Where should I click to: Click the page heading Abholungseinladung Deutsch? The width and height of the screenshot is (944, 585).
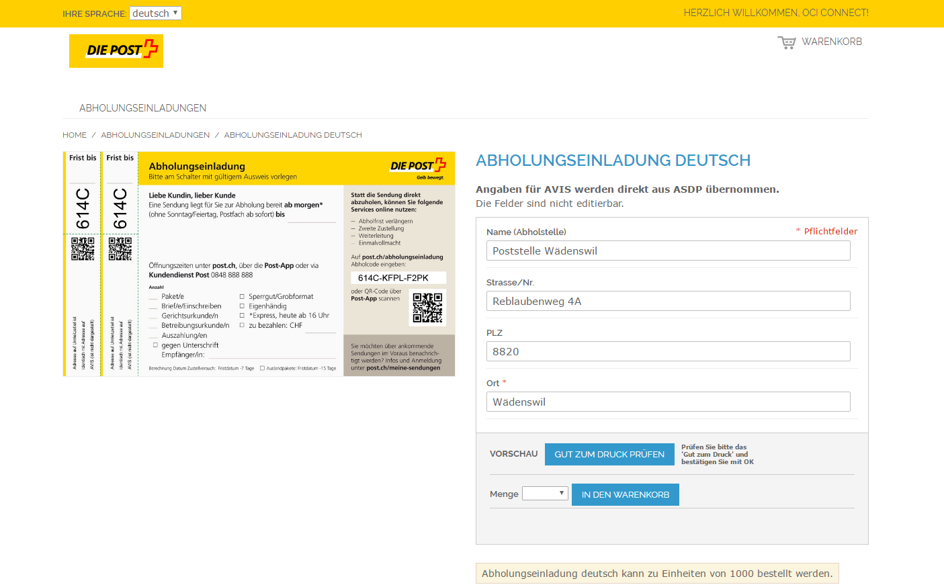click(x=613, y=161)
